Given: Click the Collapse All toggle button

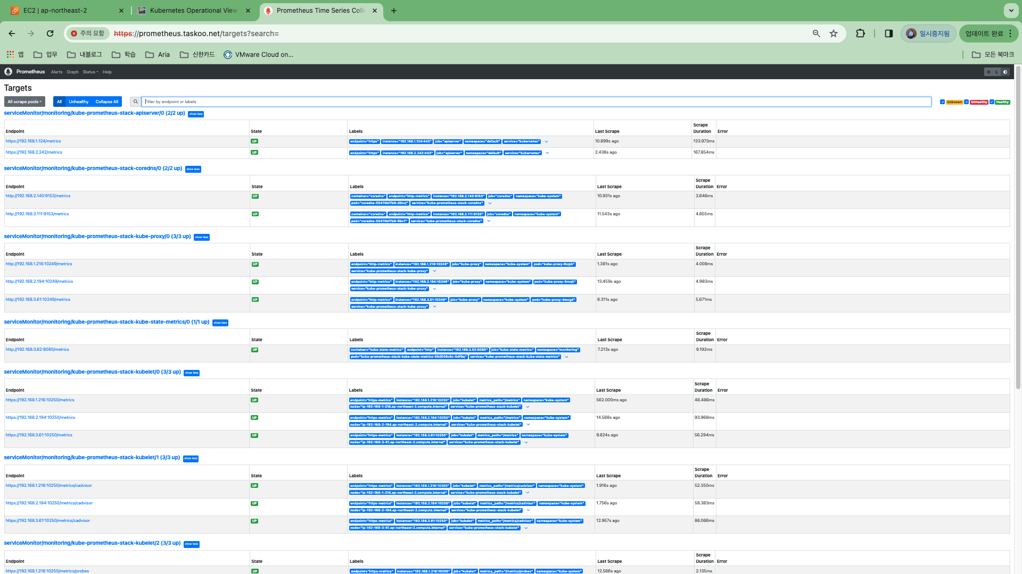Looking at the screenshot, I should pyautogui.click(x=107, y=102).
